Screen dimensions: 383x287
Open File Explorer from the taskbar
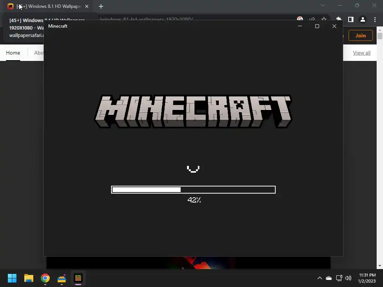tap(28, 278)
